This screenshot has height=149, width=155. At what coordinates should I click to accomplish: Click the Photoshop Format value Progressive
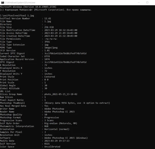coord(52,117)
